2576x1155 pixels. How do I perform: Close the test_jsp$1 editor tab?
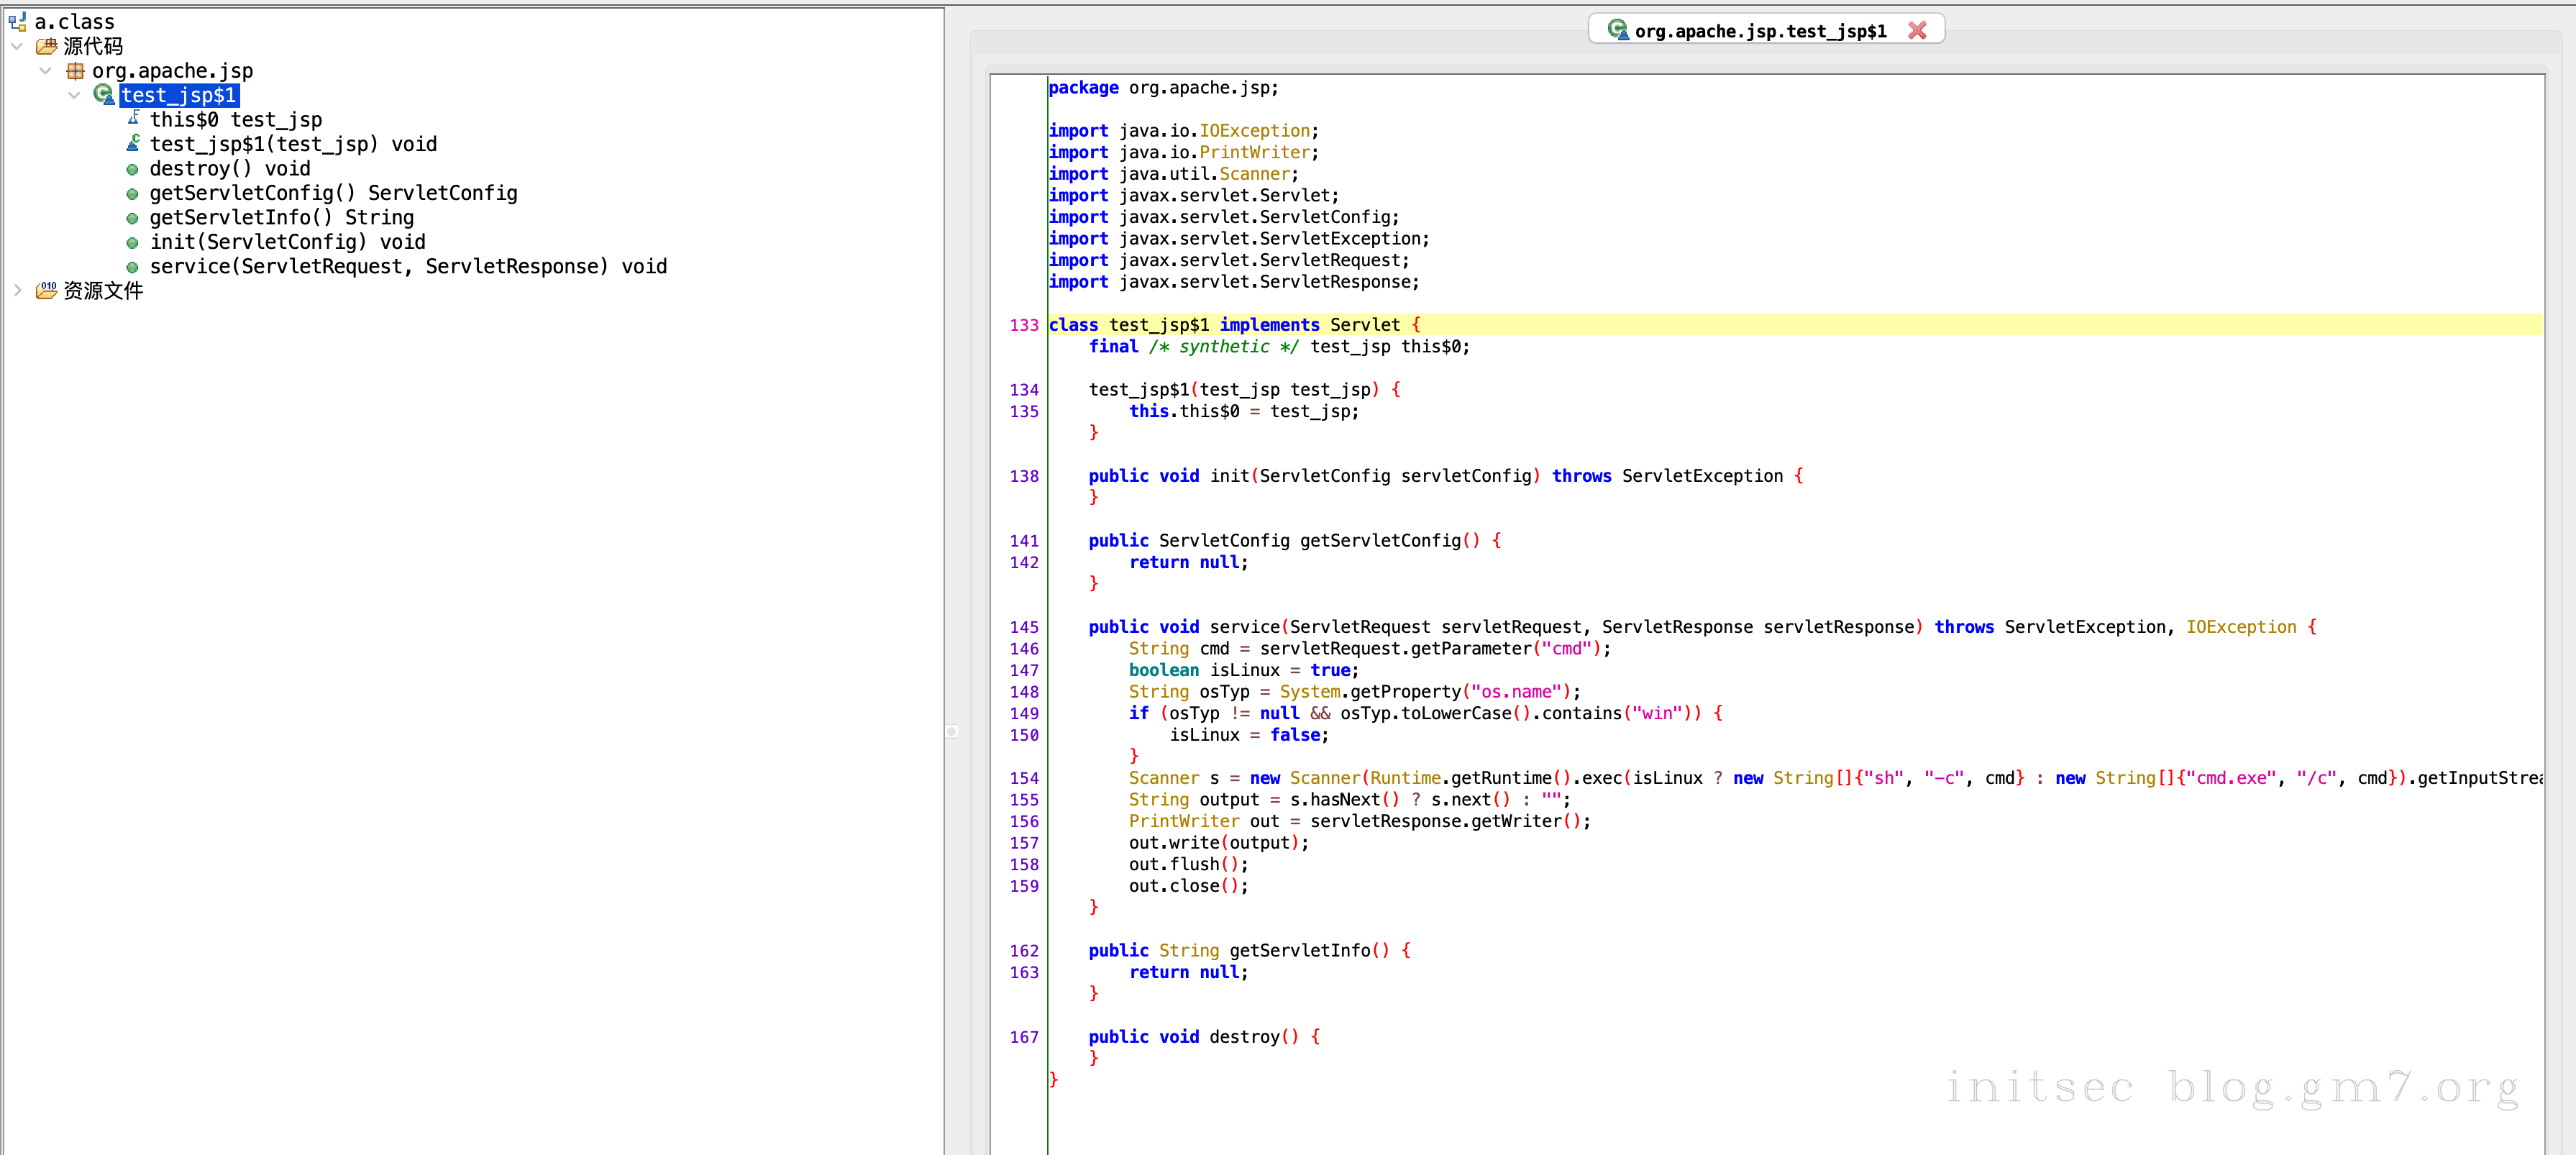(x=1917, y=31)
